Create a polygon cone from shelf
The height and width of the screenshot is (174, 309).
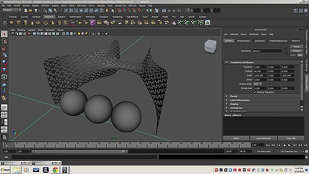32,23
